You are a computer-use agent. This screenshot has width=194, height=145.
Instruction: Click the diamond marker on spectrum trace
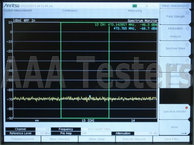[90, 96]
